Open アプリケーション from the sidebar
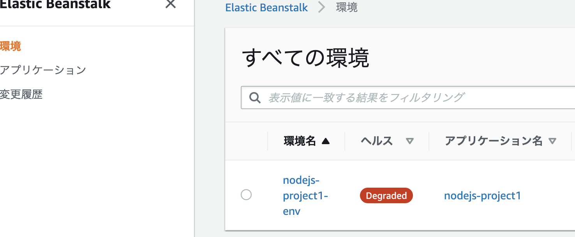Screen dimensions: 575x237 pyautogui.click(x=44, y=70)
